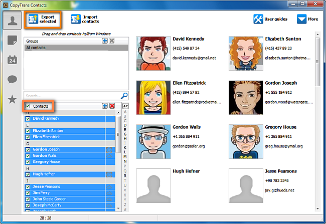This screenshot has width=326, height=224.
Task: Uncheck Gordon Walis checkbox
Action: point(28,156)
